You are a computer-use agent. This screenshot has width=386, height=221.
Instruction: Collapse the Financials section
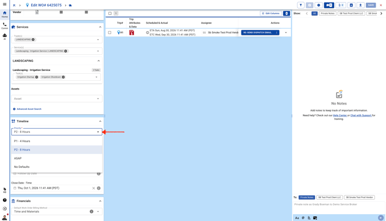(x=100, y=201)
